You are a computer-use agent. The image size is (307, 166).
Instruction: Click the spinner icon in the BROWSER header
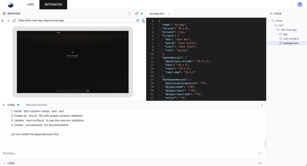coord(129,13)
